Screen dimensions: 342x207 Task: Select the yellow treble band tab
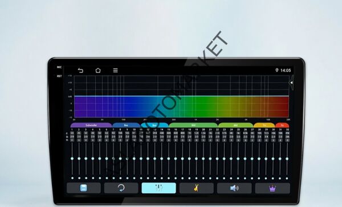[x=264, y=125]
